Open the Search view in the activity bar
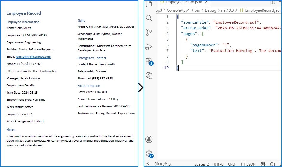Viewport: 282px width, 167px height. pyautogui.click(x=149, y=18)
